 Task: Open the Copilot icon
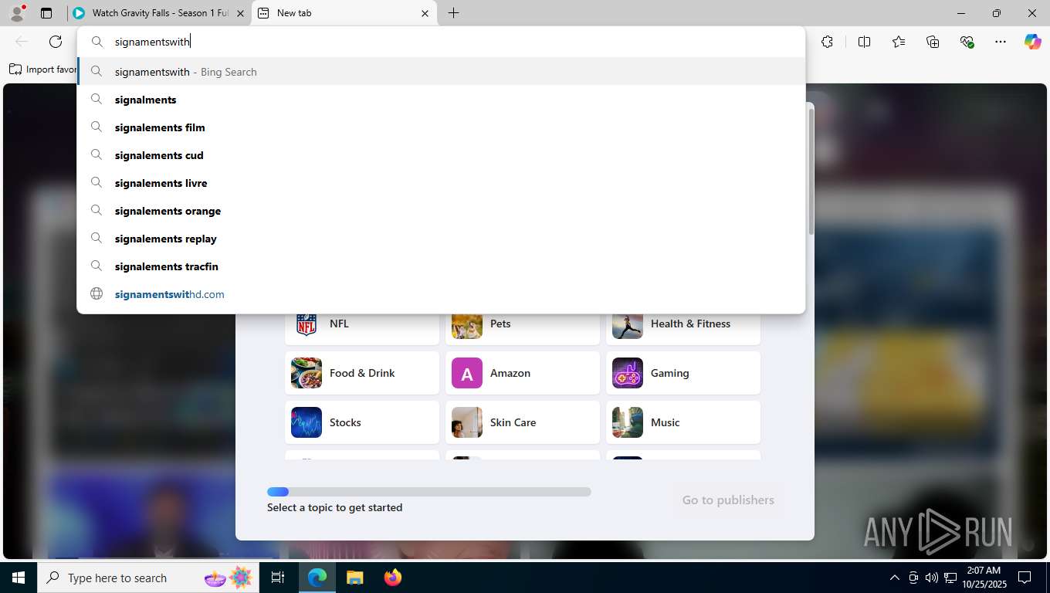1033,42
